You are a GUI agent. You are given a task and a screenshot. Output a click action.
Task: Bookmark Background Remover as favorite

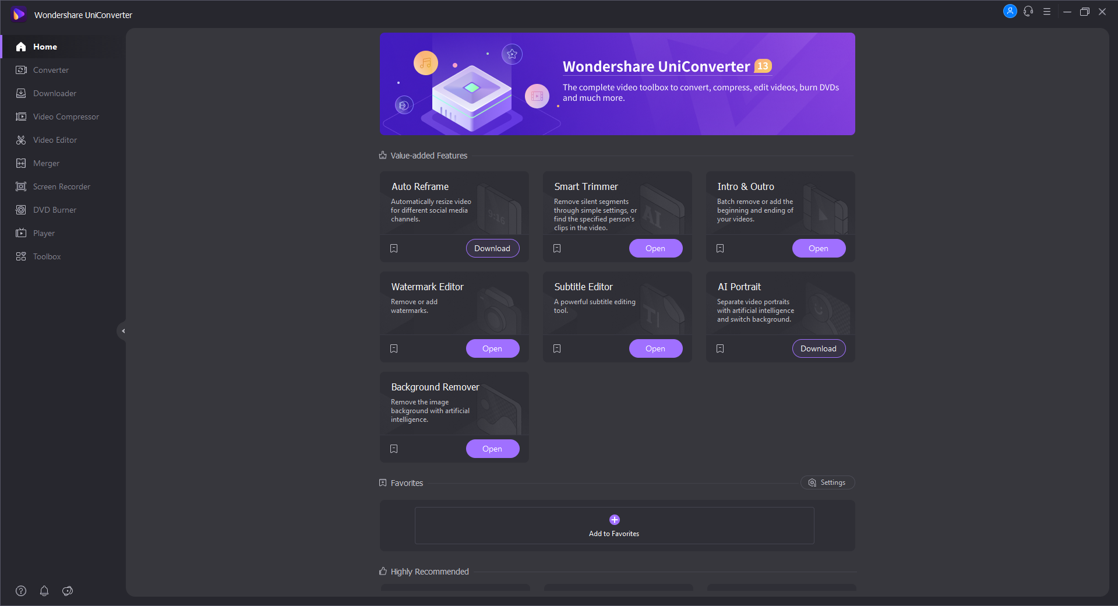pos(394,449)
